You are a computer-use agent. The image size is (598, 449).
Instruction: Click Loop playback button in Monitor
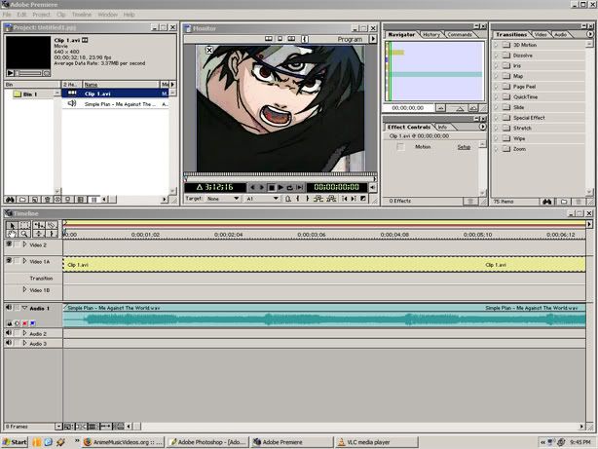290,187
